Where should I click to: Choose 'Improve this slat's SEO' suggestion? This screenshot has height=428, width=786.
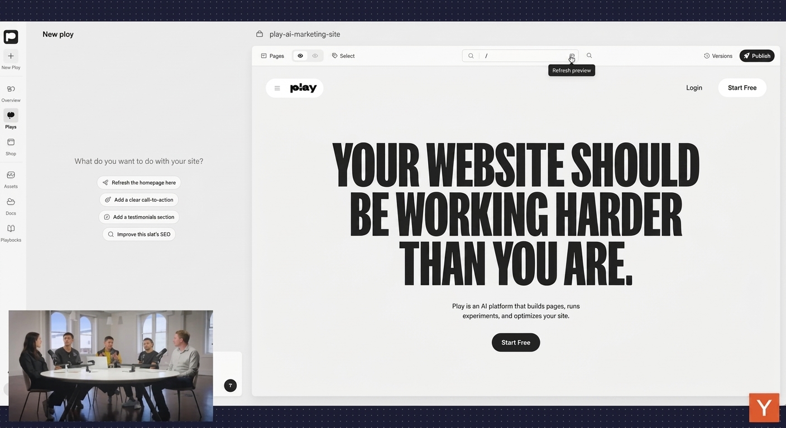[139, 234]
